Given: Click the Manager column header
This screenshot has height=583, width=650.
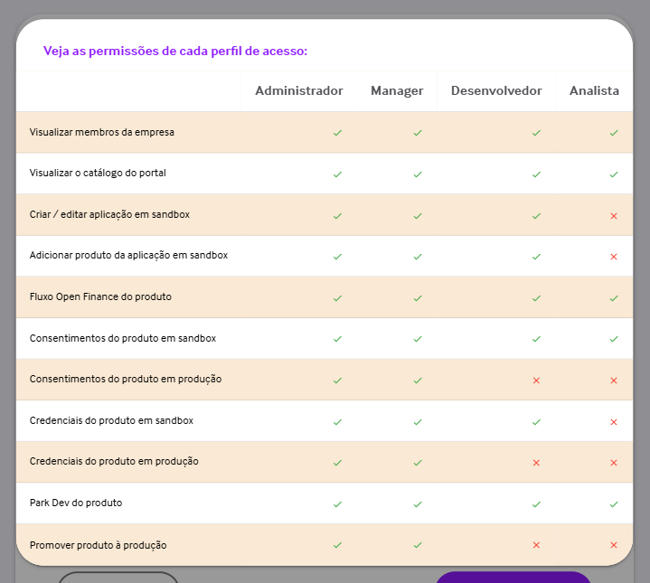Looking at the screenshot, I should tap(397, 90).
